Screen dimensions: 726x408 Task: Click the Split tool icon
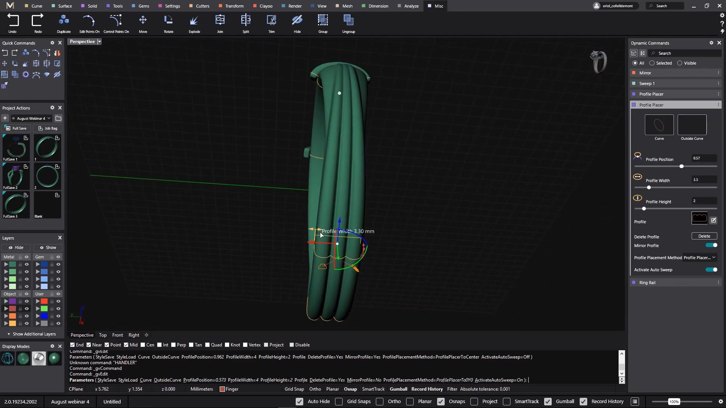tap(246, 21)
